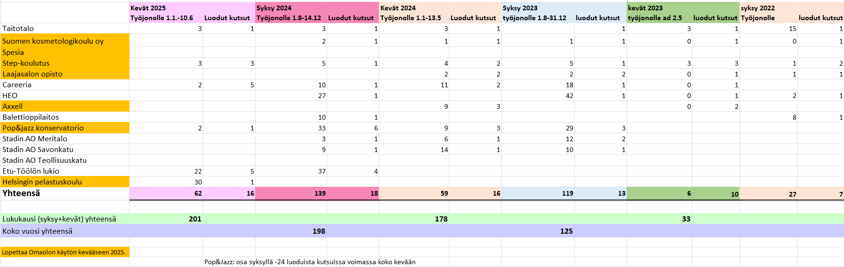Image resolution: width=844 pixels, height=267 pixels.
Task: Select Stadin AO Meritalo's Syksy 2023 value 12
Action: [x=538, y=138]
